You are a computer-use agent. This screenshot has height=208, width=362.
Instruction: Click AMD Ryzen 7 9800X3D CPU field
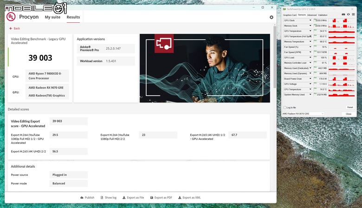[x=47, y=76]
